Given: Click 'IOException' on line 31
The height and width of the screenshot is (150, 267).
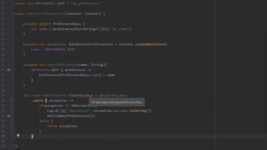Looking at the screenshot, I should tap(83, 105).
